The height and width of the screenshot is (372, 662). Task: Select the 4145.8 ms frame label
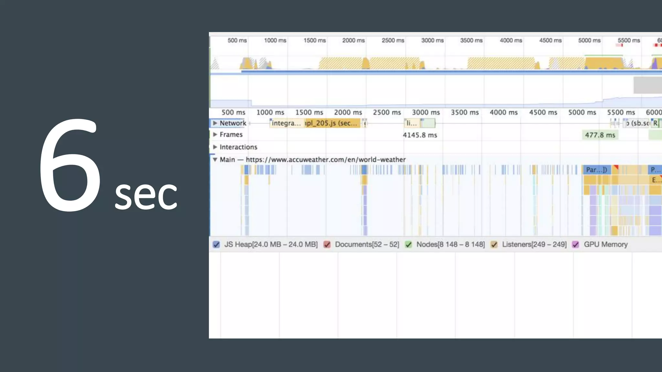tap(420, 135)
